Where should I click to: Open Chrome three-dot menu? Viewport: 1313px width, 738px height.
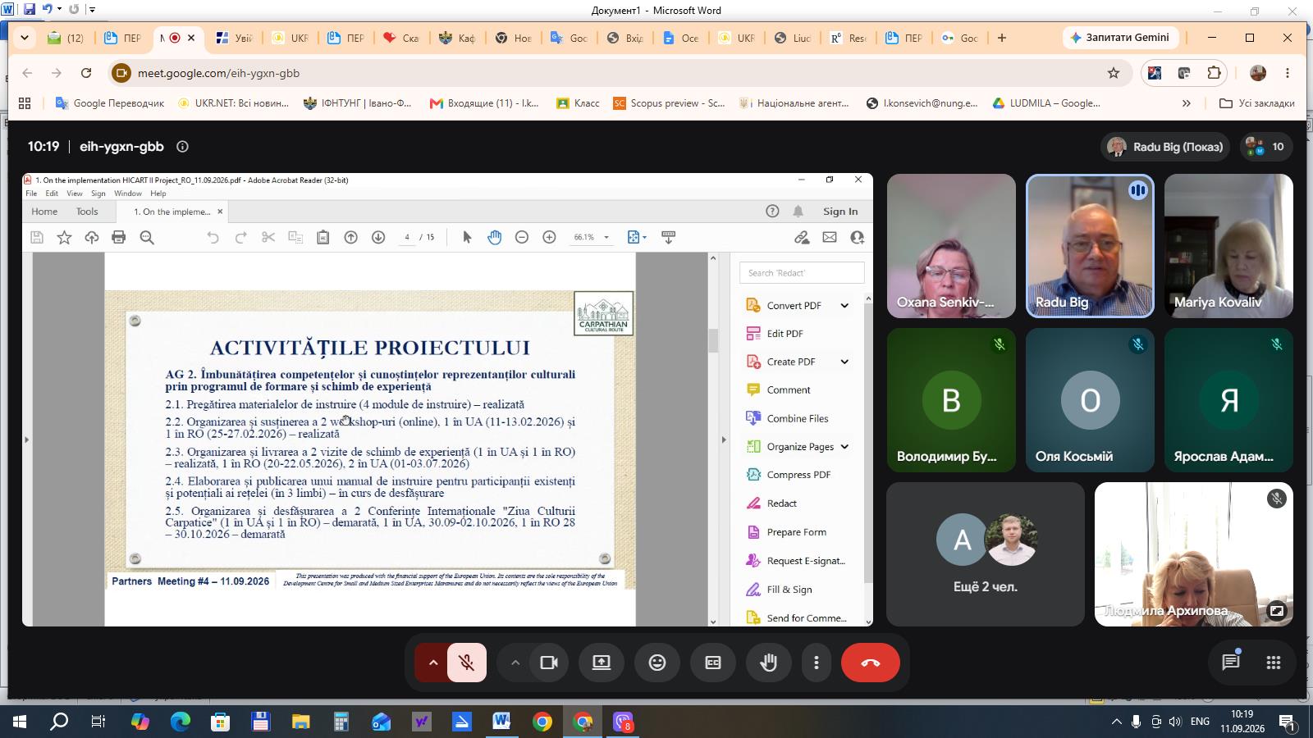click(1288, 73)
